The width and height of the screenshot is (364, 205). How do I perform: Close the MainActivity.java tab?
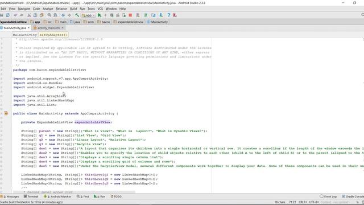(x=29, y=28)
